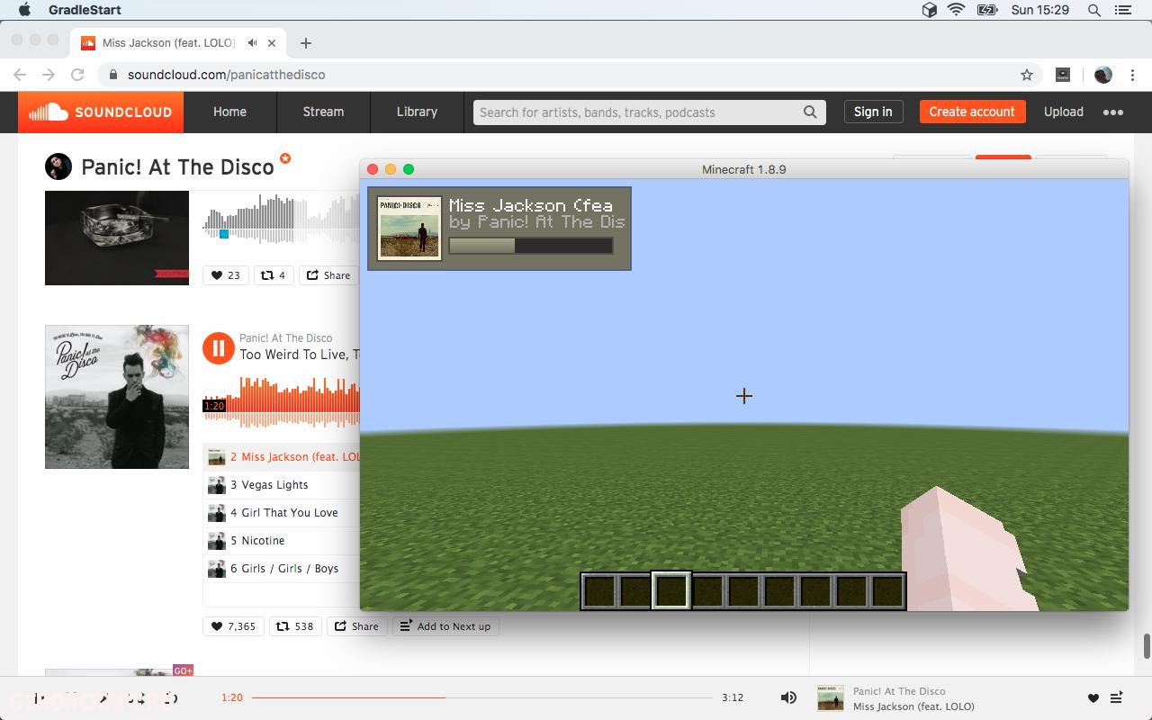Go forward in Chrome
1152x720 pixels.
pos(49,75)
